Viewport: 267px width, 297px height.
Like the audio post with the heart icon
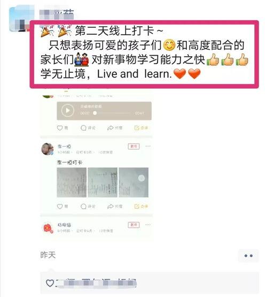click(x=60, y=128)
